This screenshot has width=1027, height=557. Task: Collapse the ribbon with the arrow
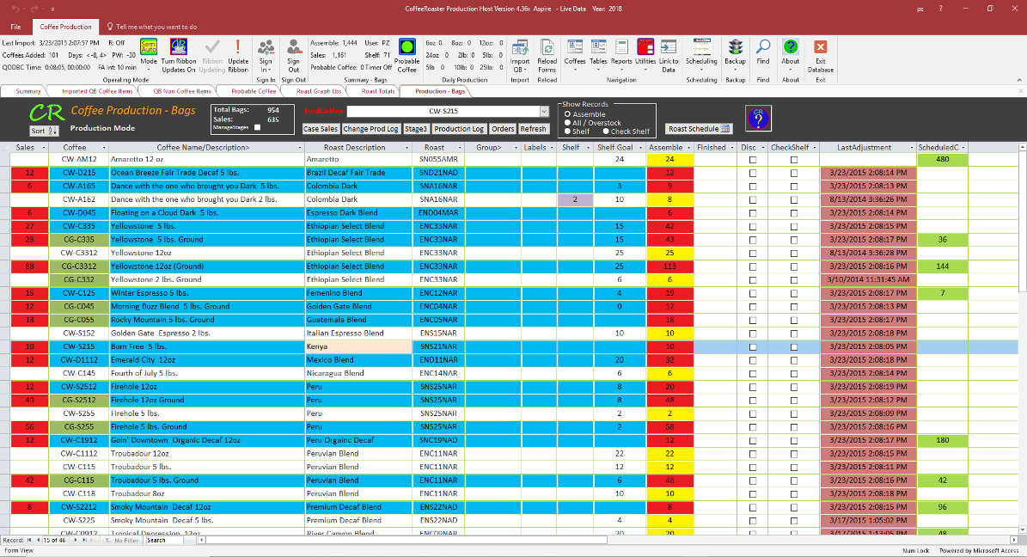pos(1018,80)
